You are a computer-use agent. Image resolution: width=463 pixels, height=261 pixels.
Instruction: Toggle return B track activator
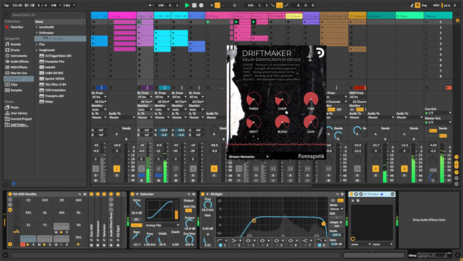click(404, 169)
